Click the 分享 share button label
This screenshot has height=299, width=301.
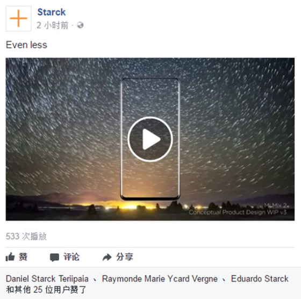click(124, 257)
